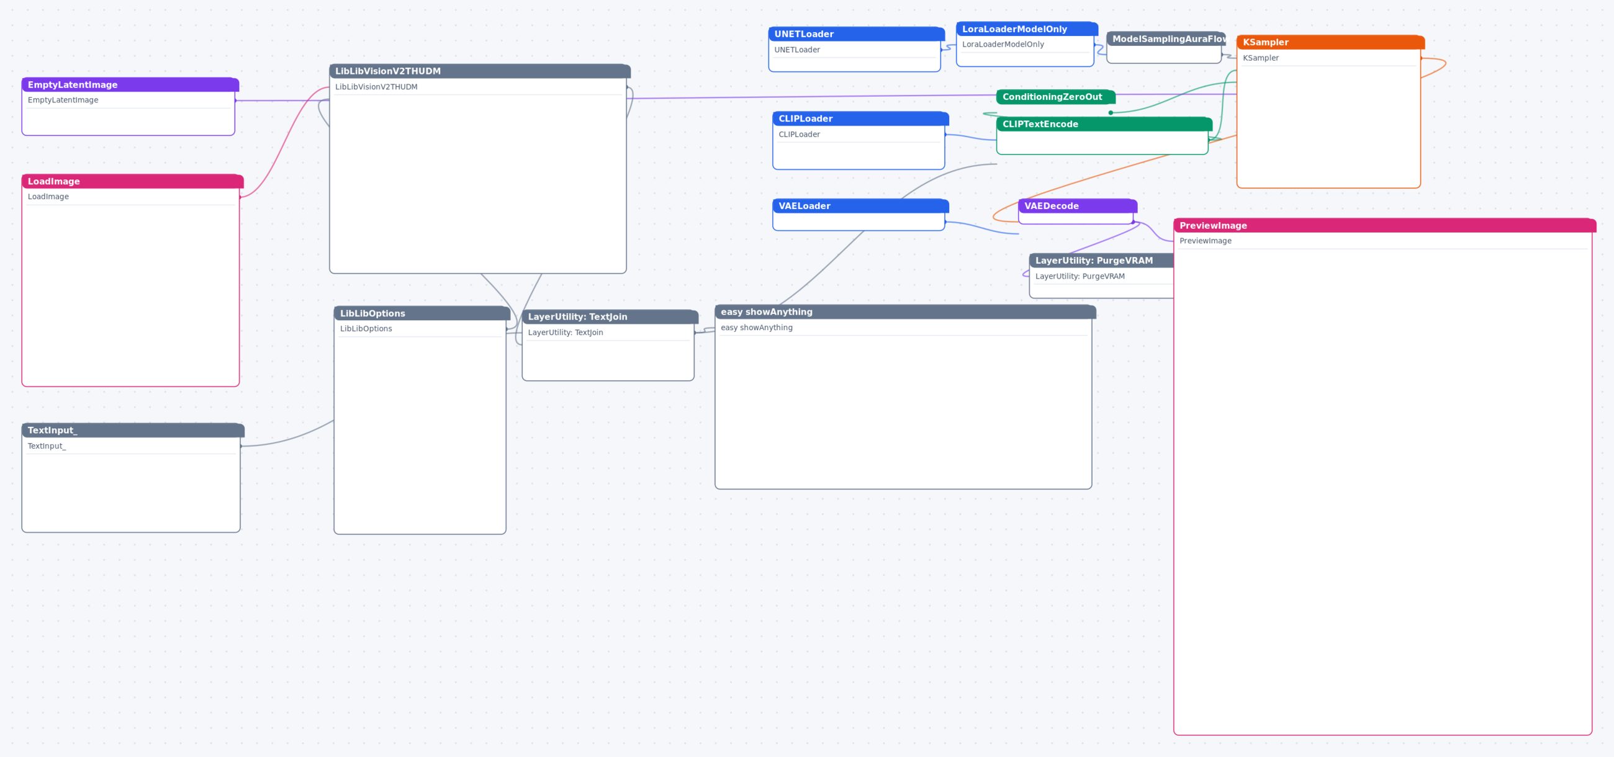Select the ConditioningZeroOut node
The image size is (1614, 757).
point(1056,96)
